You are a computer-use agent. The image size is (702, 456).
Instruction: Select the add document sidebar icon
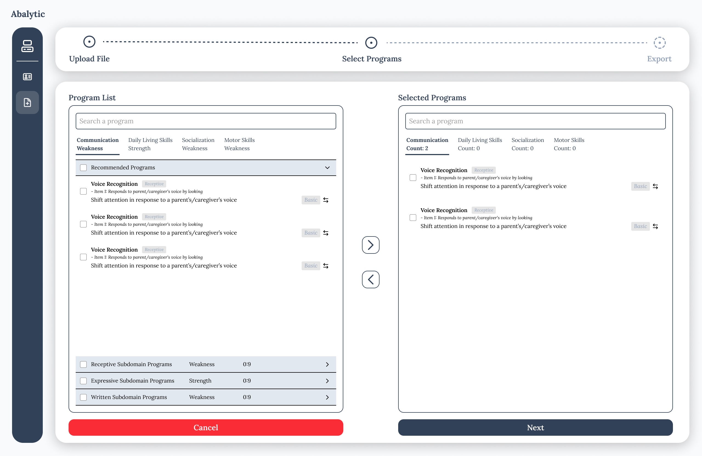coord(27,102)
